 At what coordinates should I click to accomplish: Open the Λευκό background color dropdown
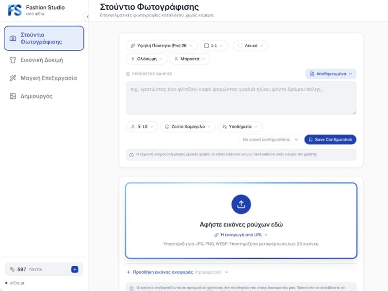pyautogui.click(x=250, y=46)
